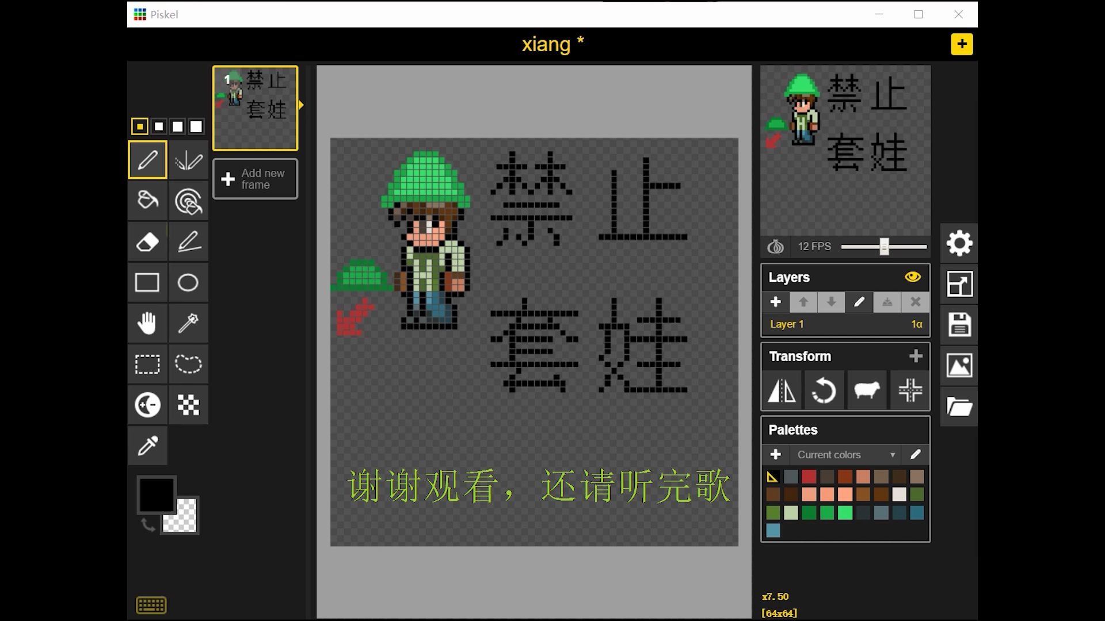The image size is (1105, 621).
Task: Select the Vertical mirror pen tool
Action: 188,160
